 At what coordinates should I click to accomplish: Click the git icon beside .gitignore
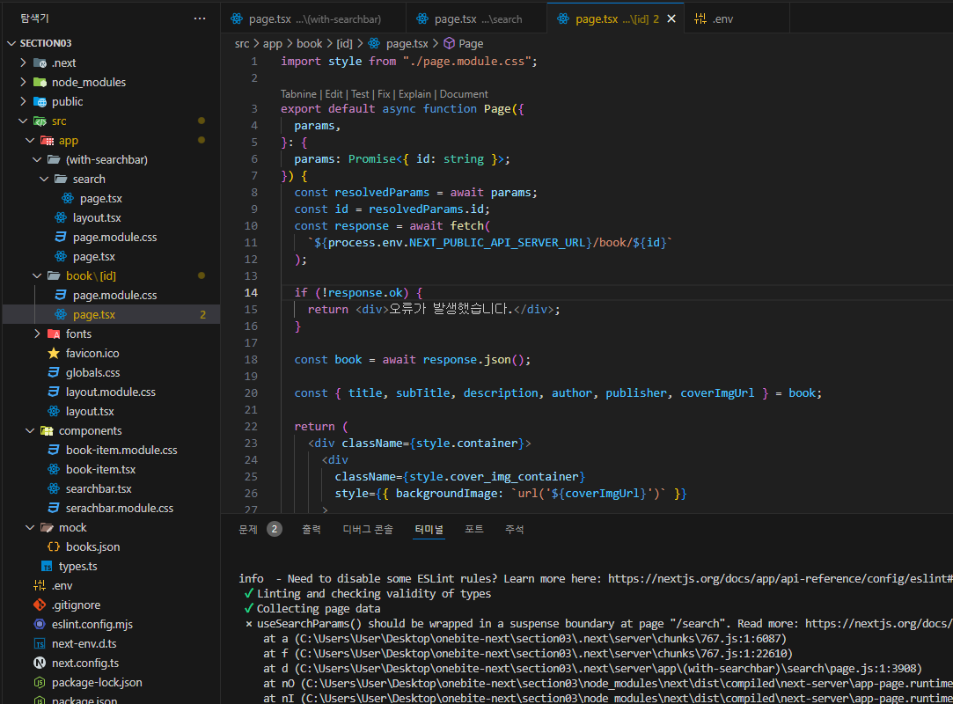point(40,605)
